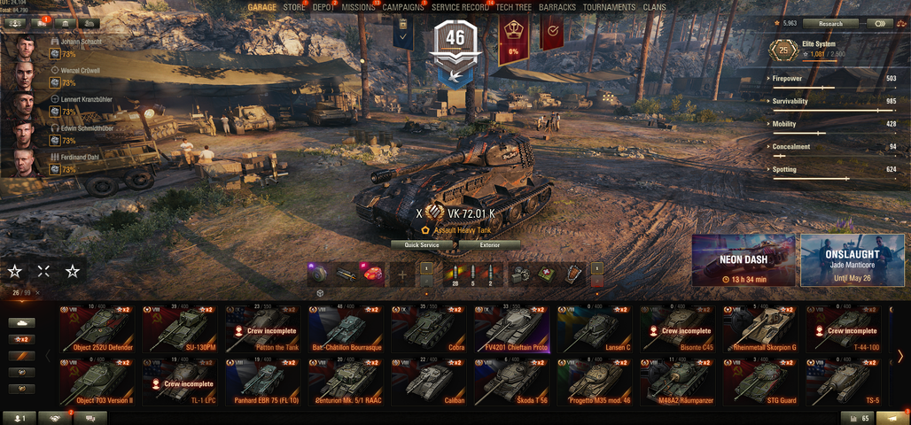The image size is (911, 425).
Task: Click the repair kit consumable icon
Action: point(520,274)
